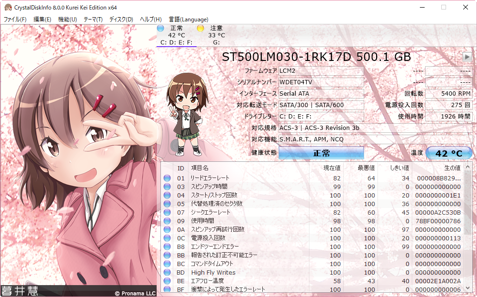Select raw value 0000000001E1

pyautogui.click(x=438, y=195)
